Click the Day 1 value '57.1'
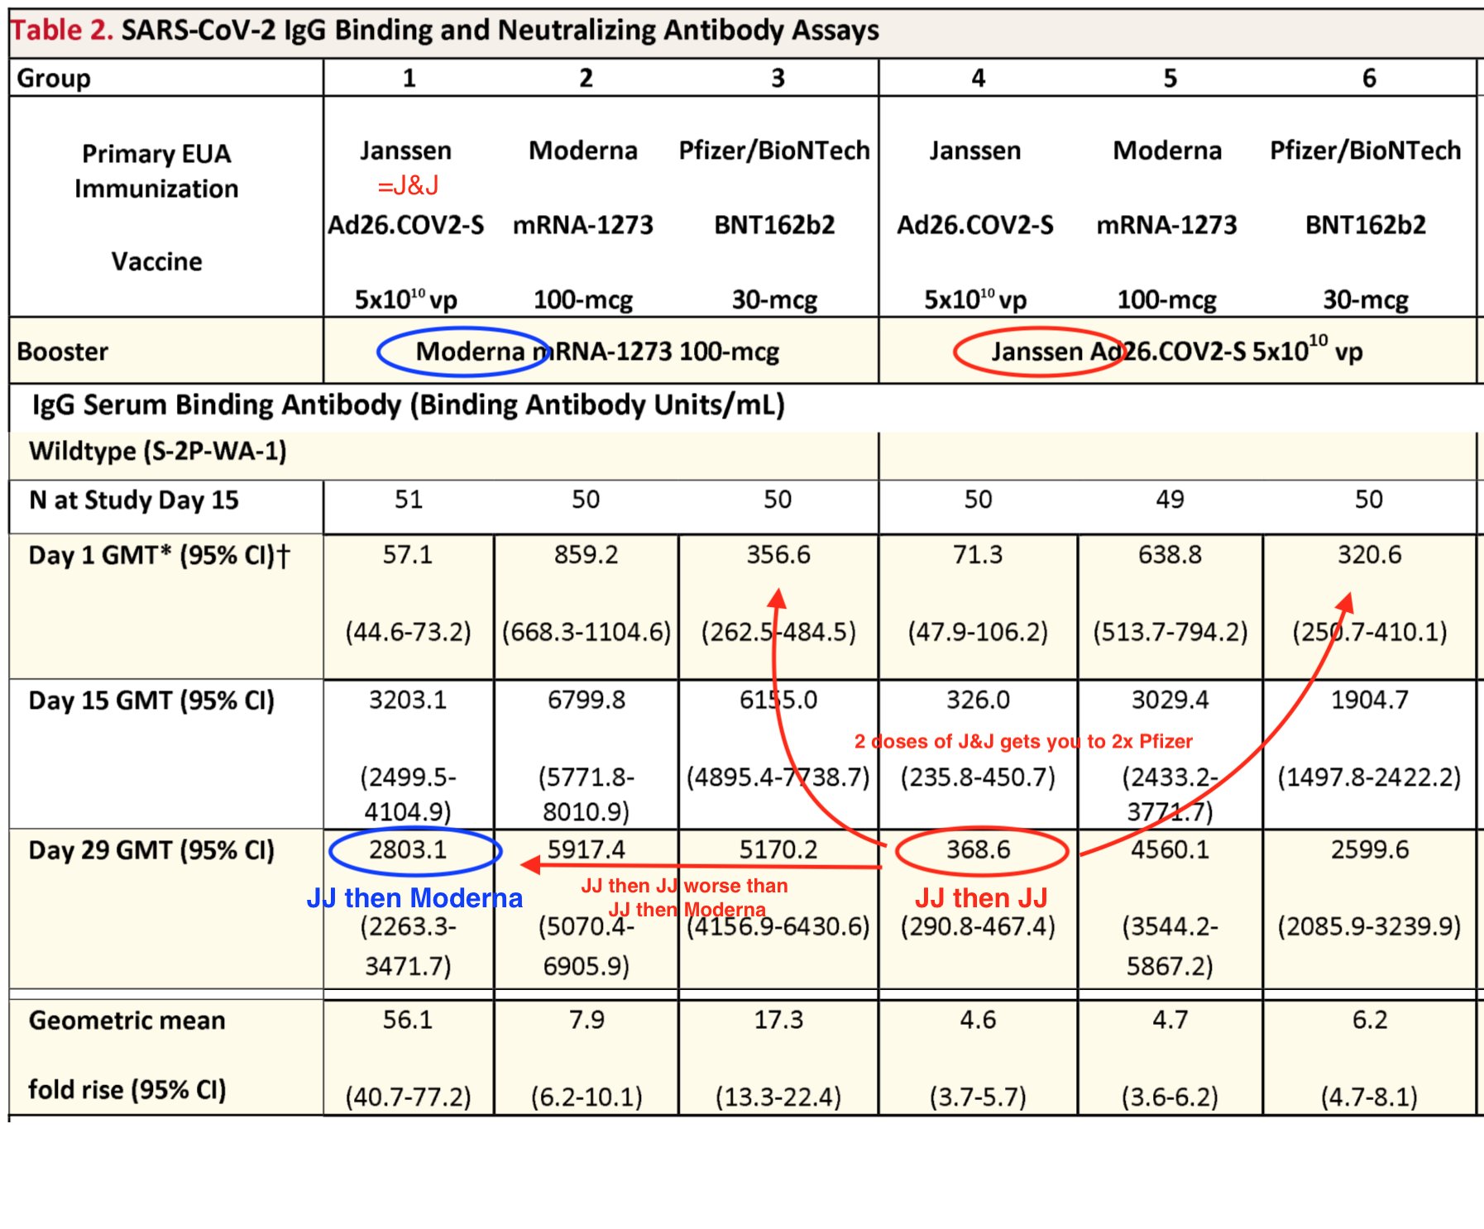Viewport: 1484px width, 1229px height. click(x=408, y=555)
